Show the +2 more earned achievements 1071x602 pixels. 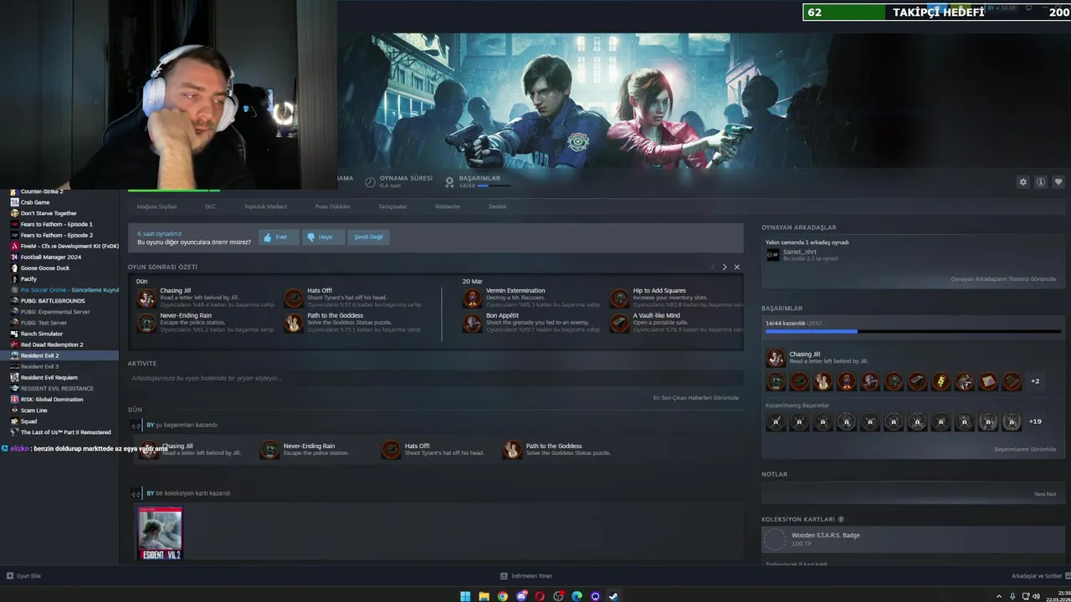click(1035, 381)
